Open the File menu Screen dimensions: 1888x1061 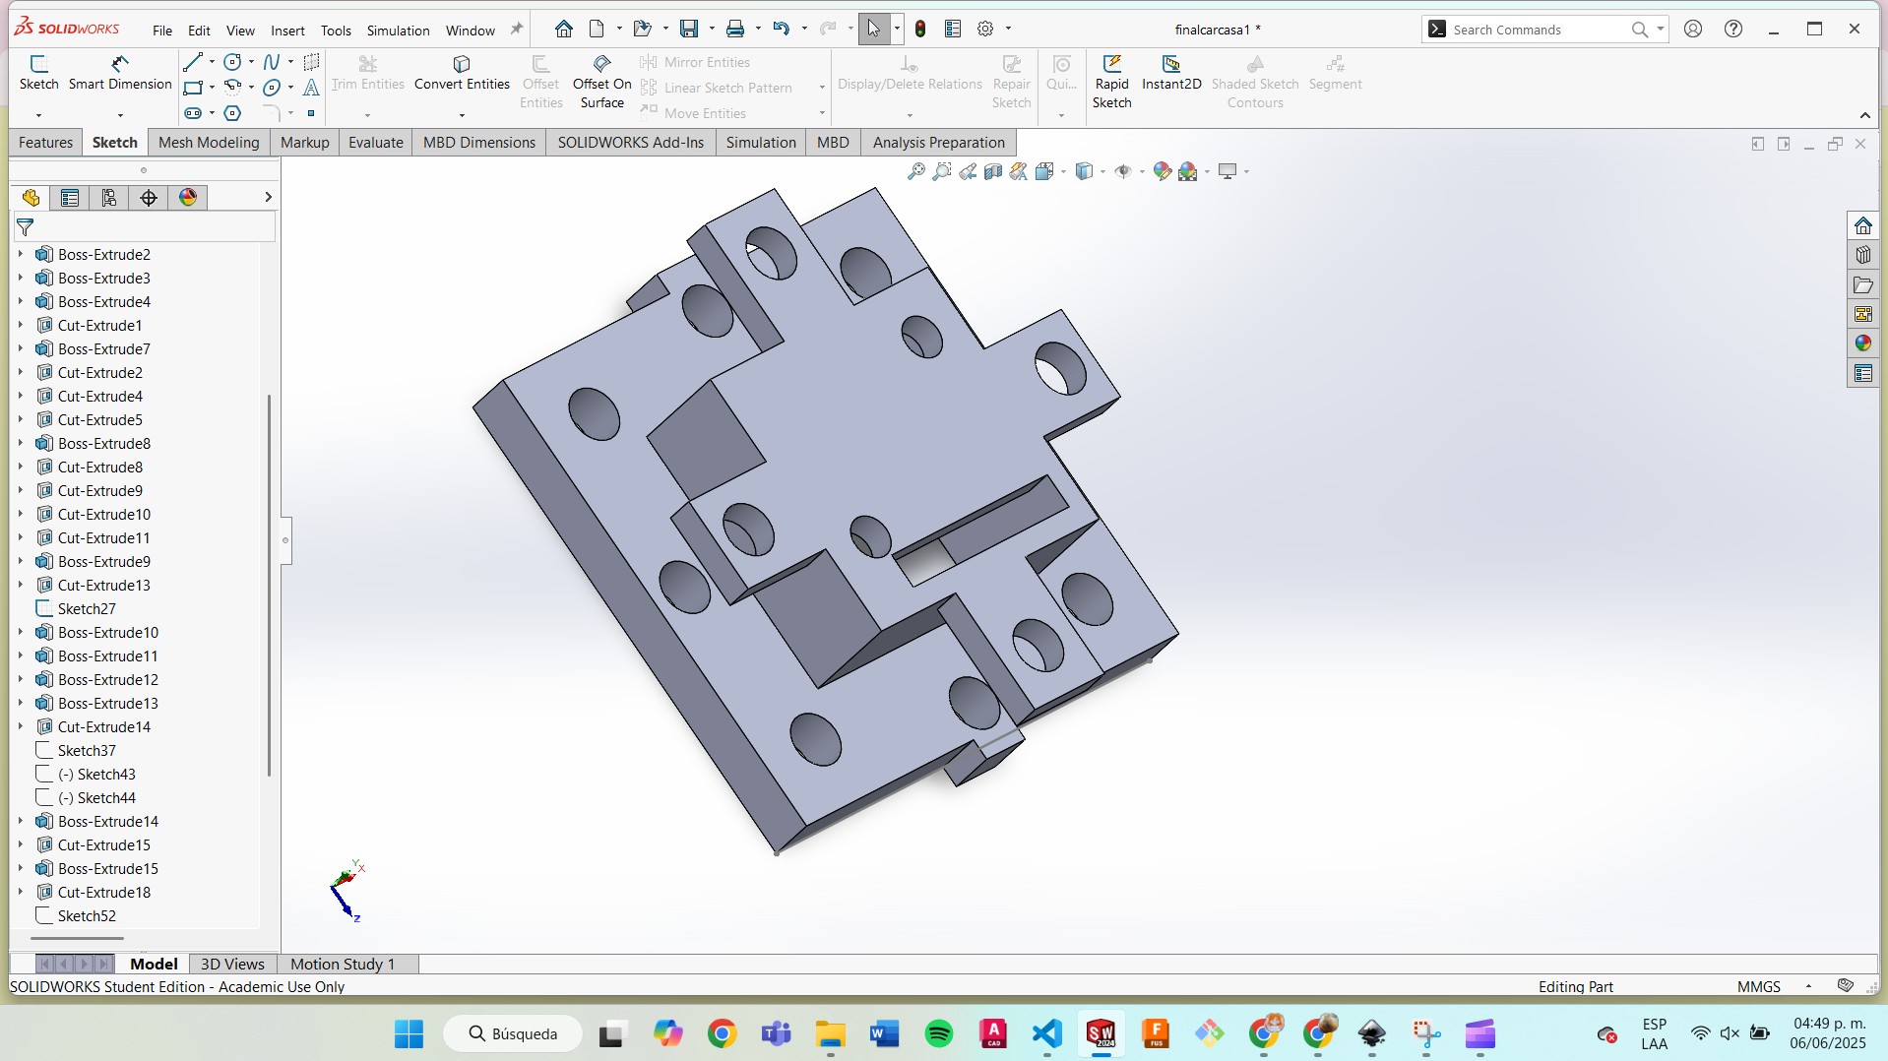162,31
